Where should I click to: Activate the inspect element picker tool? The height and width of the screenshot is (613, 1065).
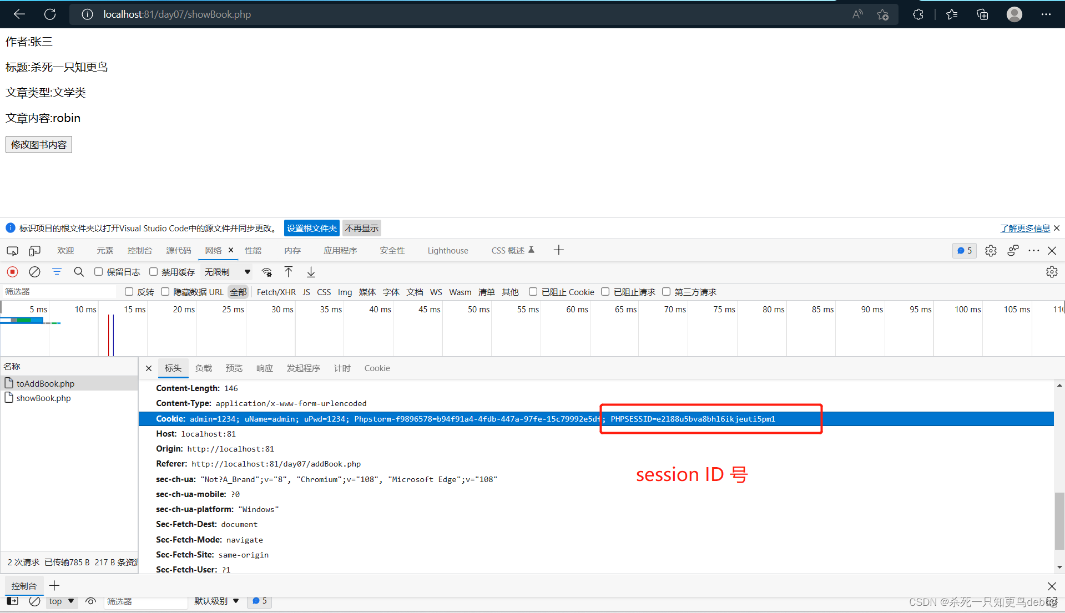(12, 251)
